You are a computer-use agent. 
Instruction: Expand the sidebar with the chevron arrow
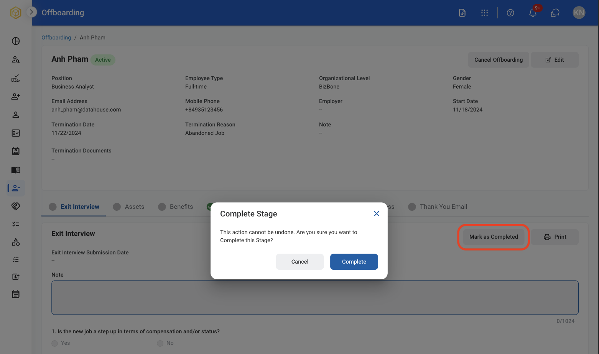(31, 12)
